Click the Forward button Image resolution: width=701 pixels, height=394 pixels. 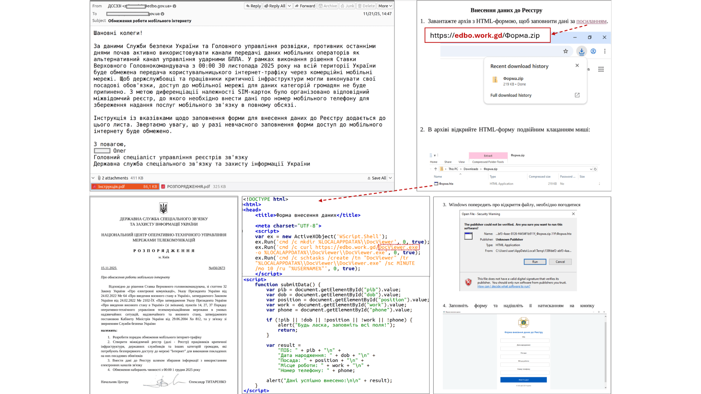point(305,6)
